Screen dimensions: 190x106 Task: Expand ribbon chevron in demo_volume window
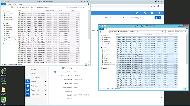coord(185,29)
